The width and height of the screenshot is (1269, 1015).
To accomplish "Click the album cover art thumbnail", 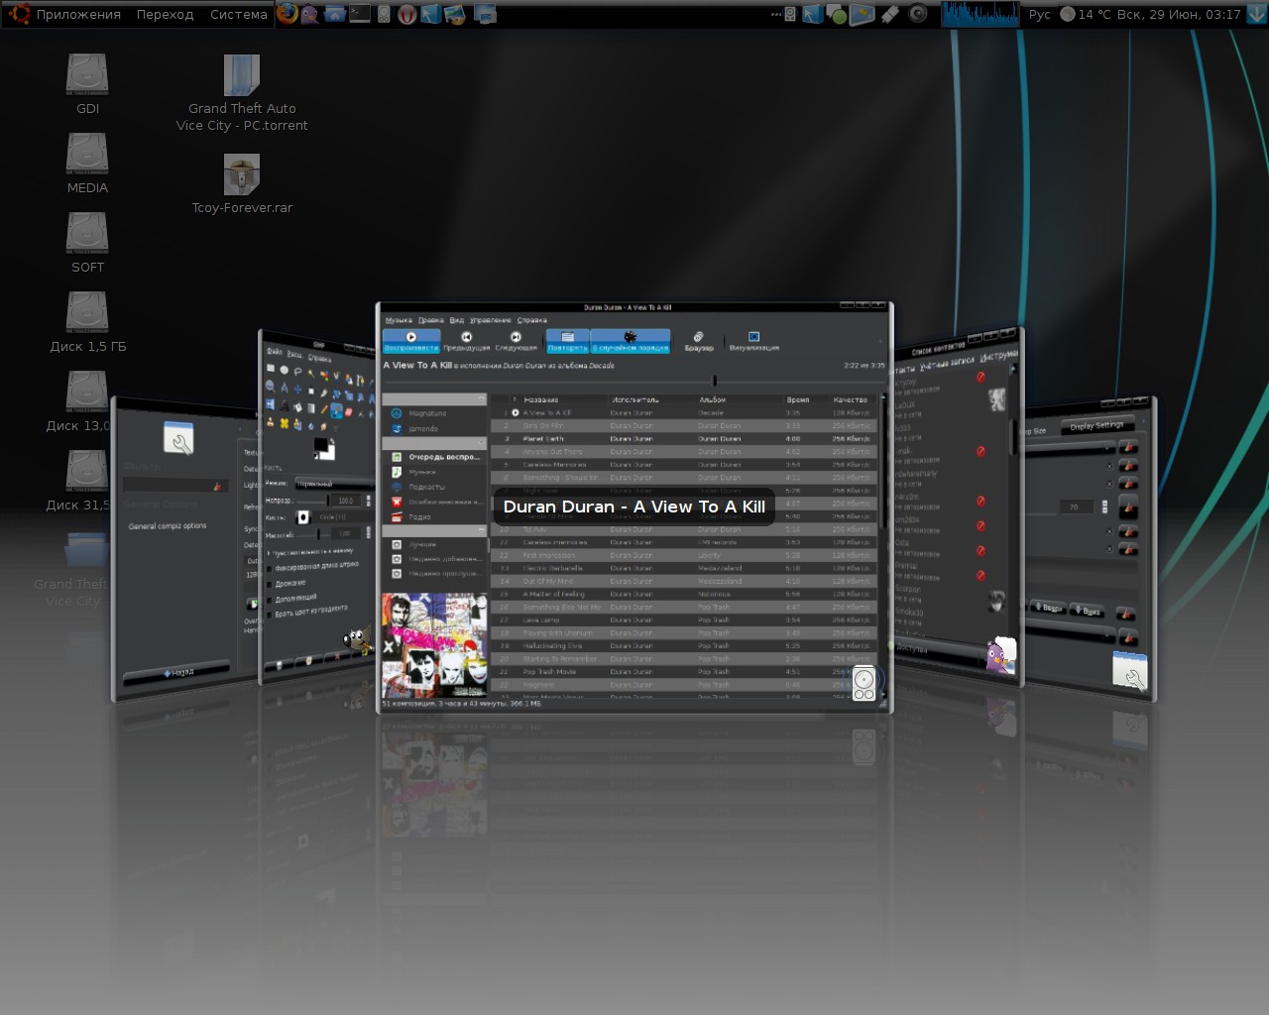I will 434,645.
